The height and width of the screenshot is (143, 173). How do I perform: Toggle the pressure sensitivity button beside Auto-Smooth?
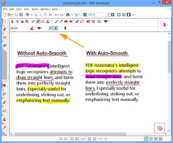(x=56, y=28)
